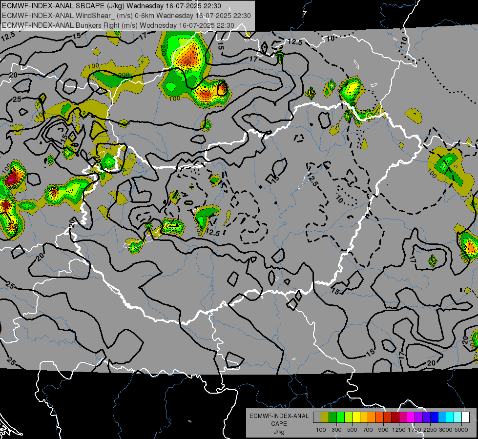This screenshot has height=439, width=478.
Task: Click the cyan legend swatch
Action: (450, 417)
